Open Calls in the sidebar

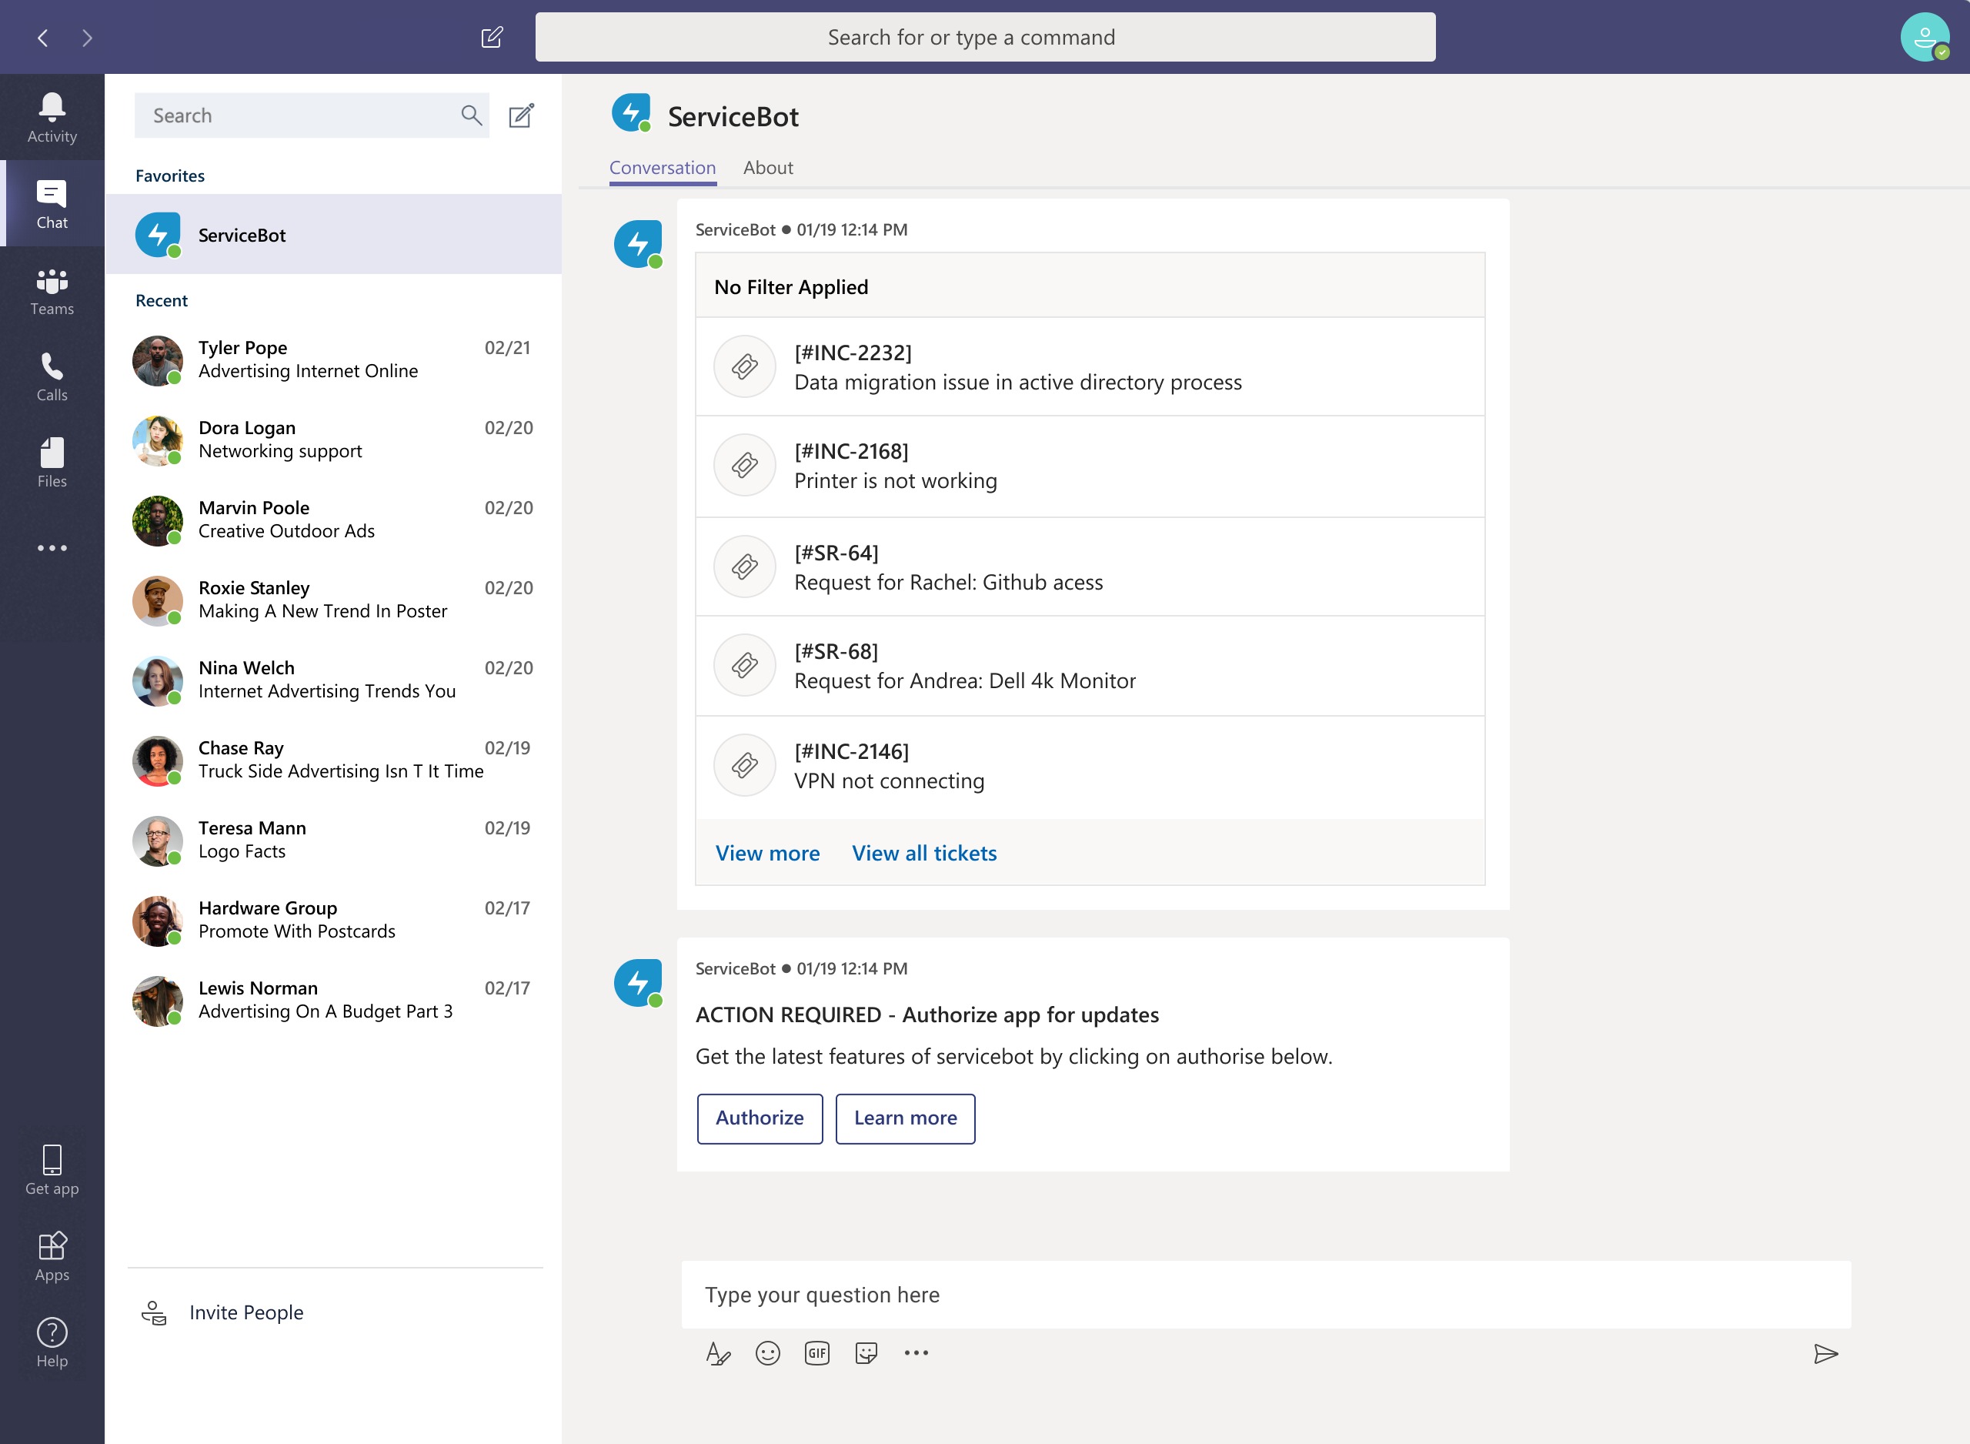[52, 376]
